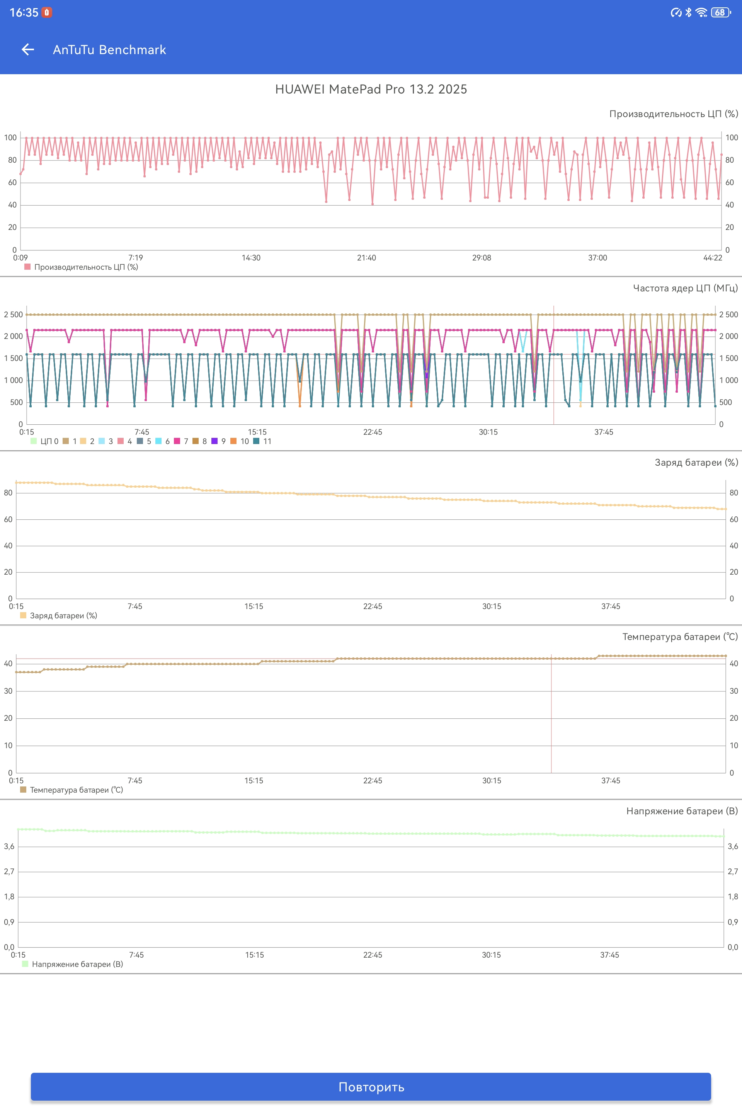Viewport: 742px width, 1113px height.
Task: Tap pink Производительность ЦП legend swatch
Action: pyautogui.click(x=27, y=267)
